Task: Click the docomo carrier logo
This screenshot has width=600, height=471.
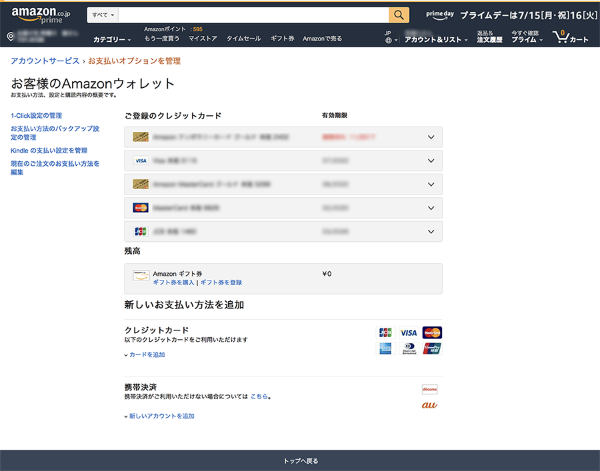Action: click(429, 390)
